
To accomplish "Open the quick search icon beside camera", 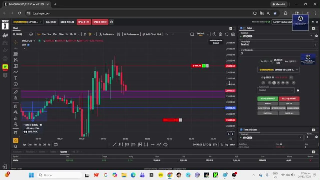I will pos(214,34).
